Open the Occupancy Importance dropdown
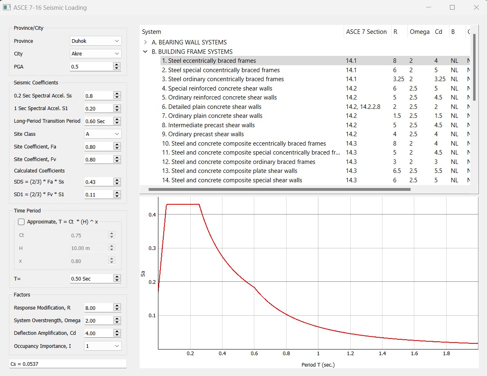 click(103, 346)
